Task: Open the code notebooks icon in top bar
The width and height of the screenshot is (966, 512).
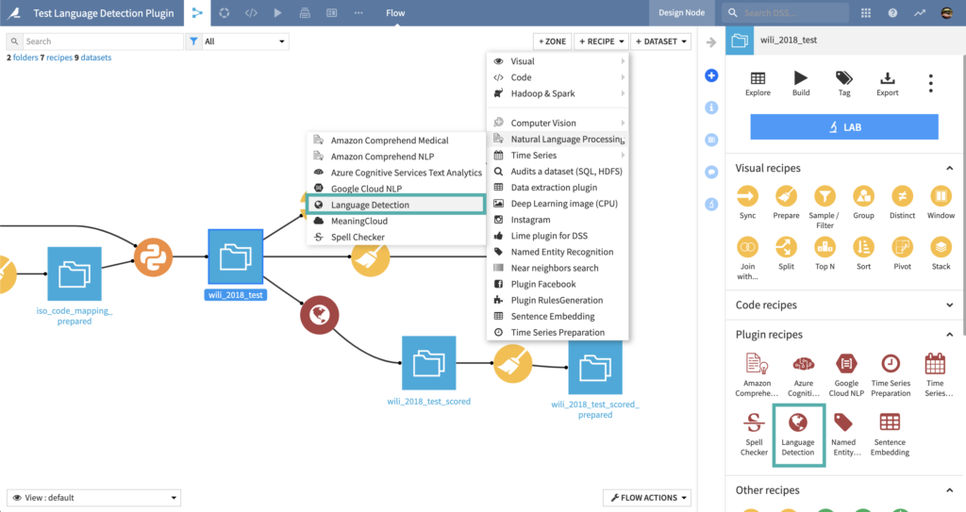Action: coord(251,13)
